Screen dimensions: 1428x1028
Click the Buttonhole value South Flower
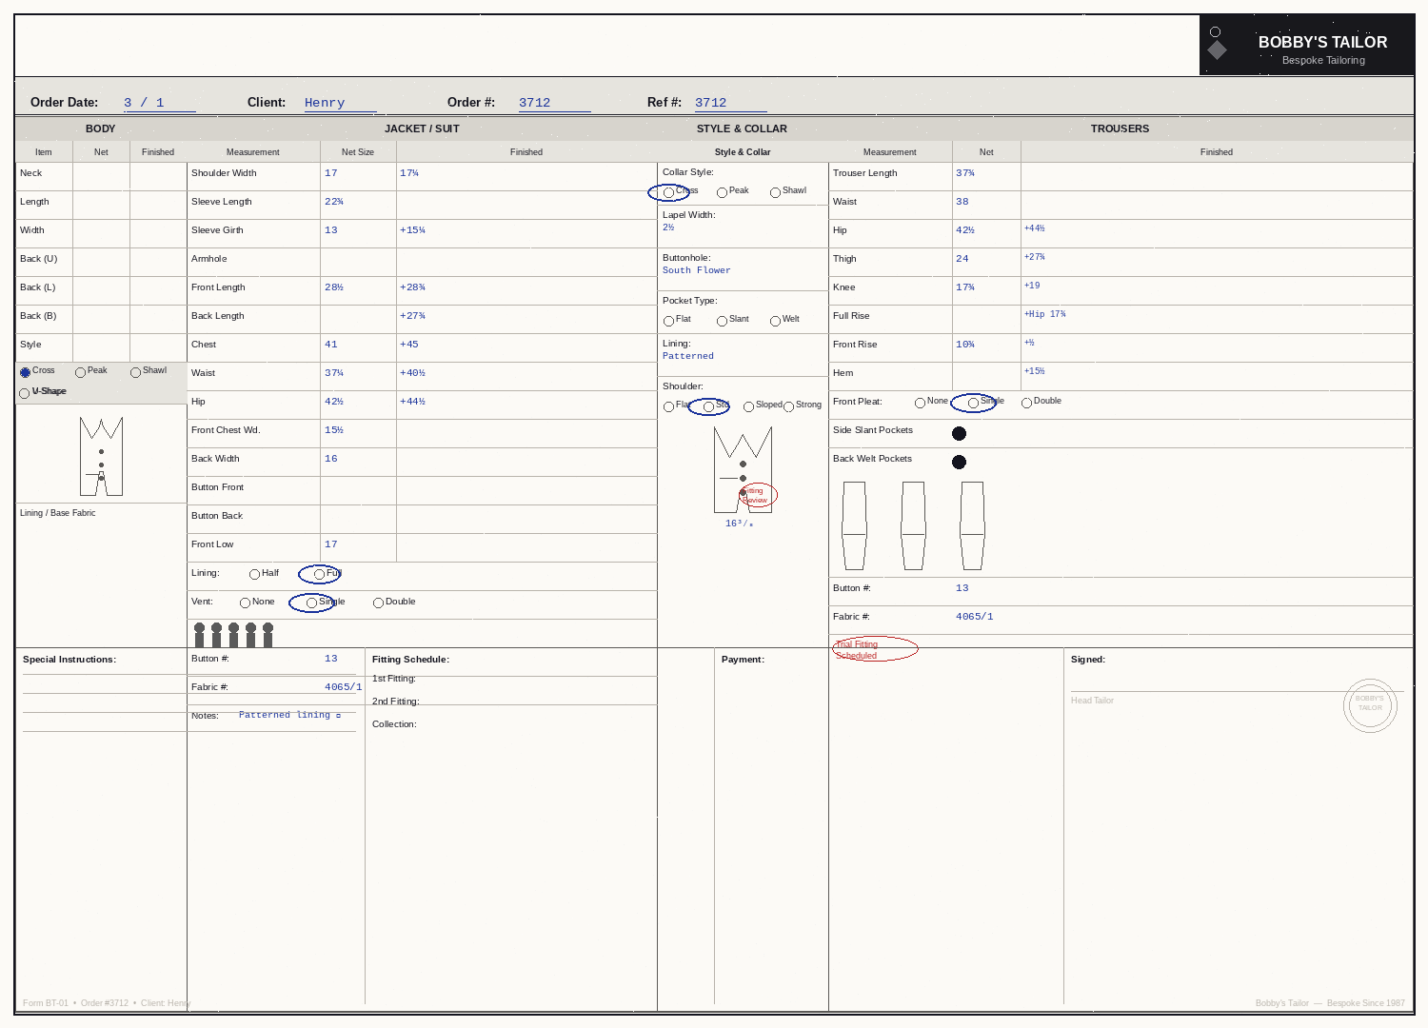tap(697, 270)
